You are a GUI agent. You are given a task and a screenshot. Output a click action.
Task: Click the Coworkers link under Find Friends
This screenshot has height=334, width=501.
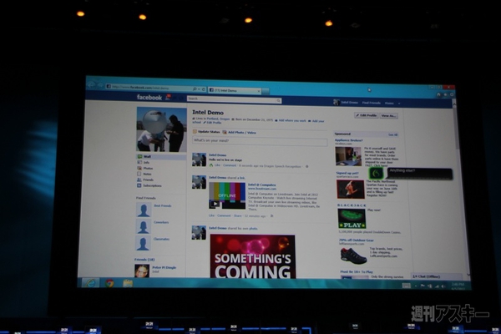pos(161,222)
